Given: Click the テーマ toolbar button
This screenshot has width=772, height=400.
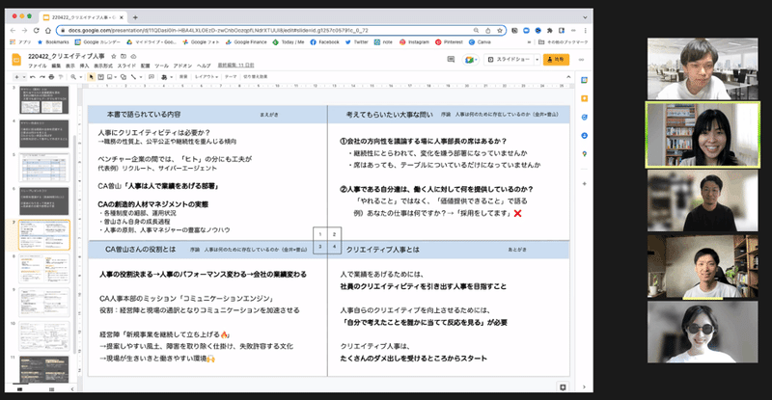Looking at the screenshot, I should (x=231, y=77).
